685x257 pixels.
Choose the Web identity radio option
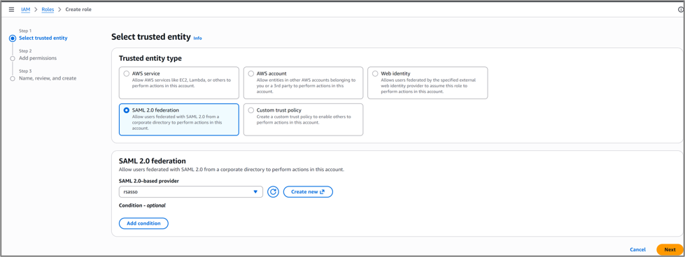(375, 74)
